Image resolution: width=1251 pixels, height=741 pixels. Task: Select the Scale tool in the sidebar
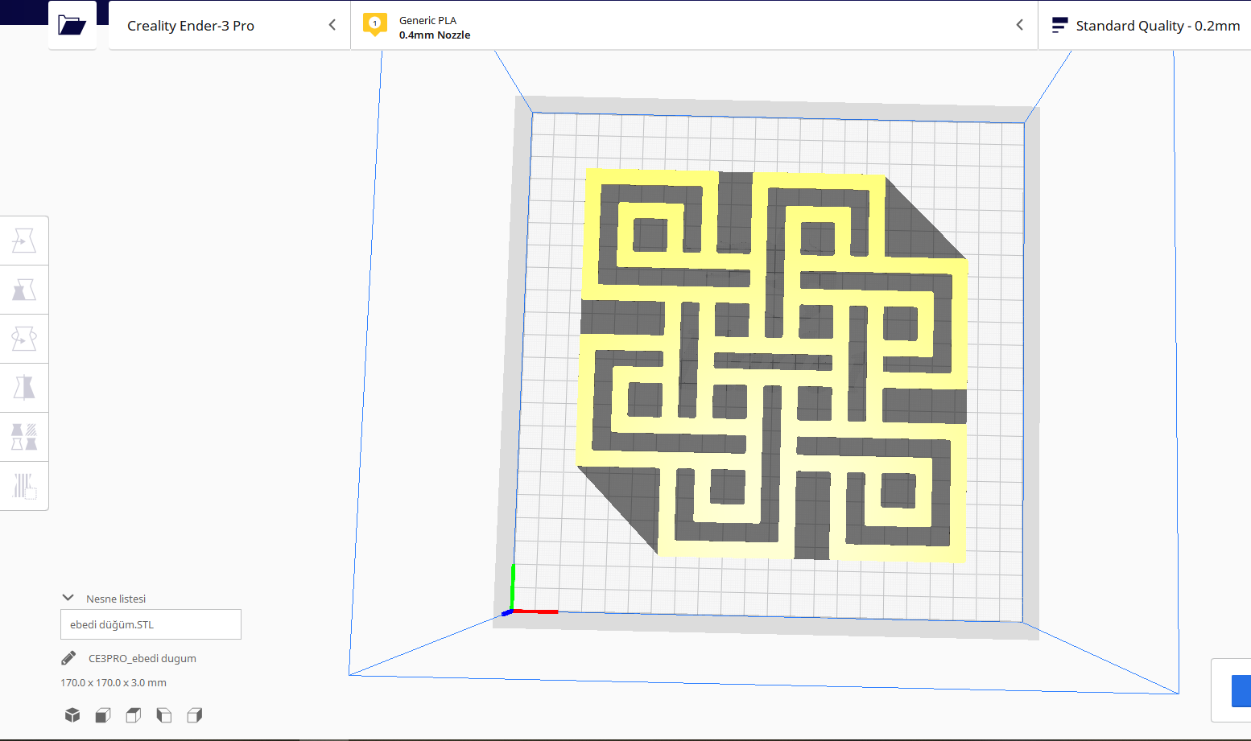coord(24,290)
